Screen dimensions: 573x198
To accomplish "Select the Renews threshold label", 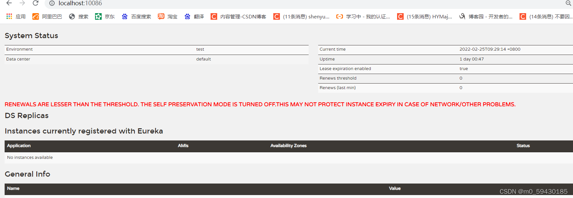I will tap(338, 78).
